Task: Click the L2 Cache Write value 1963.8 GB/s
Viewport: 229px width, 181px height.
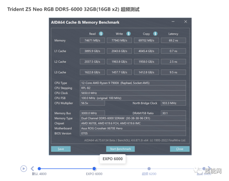Action: click(119, 62)
